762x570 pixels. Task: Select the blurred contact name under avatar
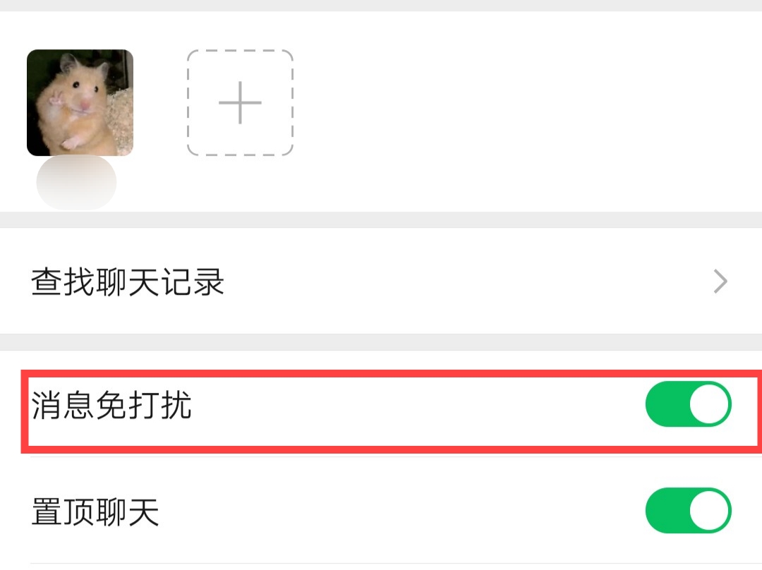click(76, 182)
